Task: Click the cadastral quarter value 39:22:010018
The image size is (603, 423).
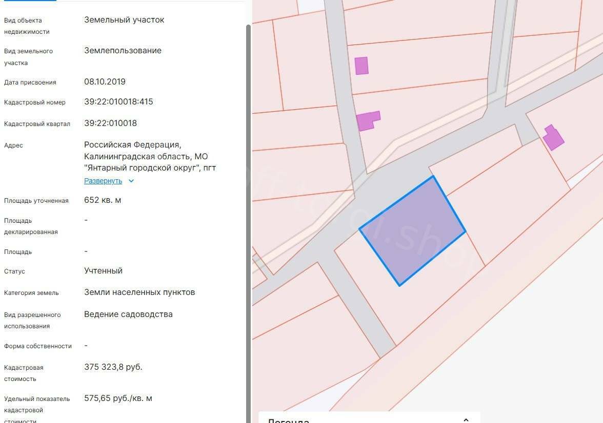Action: tap(110, 123)
